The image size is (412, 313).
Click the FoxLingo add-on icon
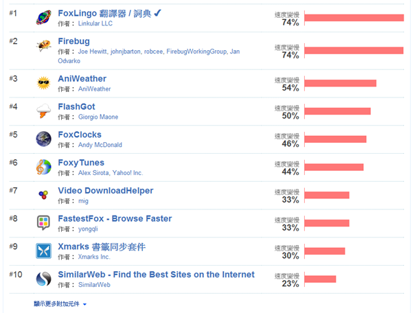[x=44, y=18]
